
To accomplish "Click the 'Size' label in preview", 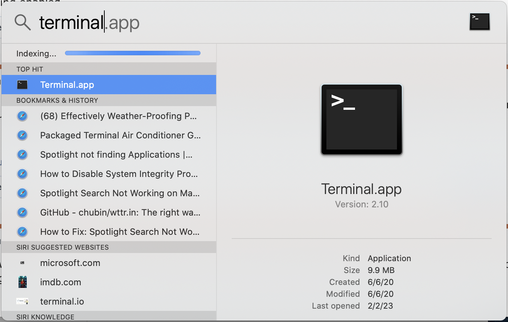I will click(352, 270).
